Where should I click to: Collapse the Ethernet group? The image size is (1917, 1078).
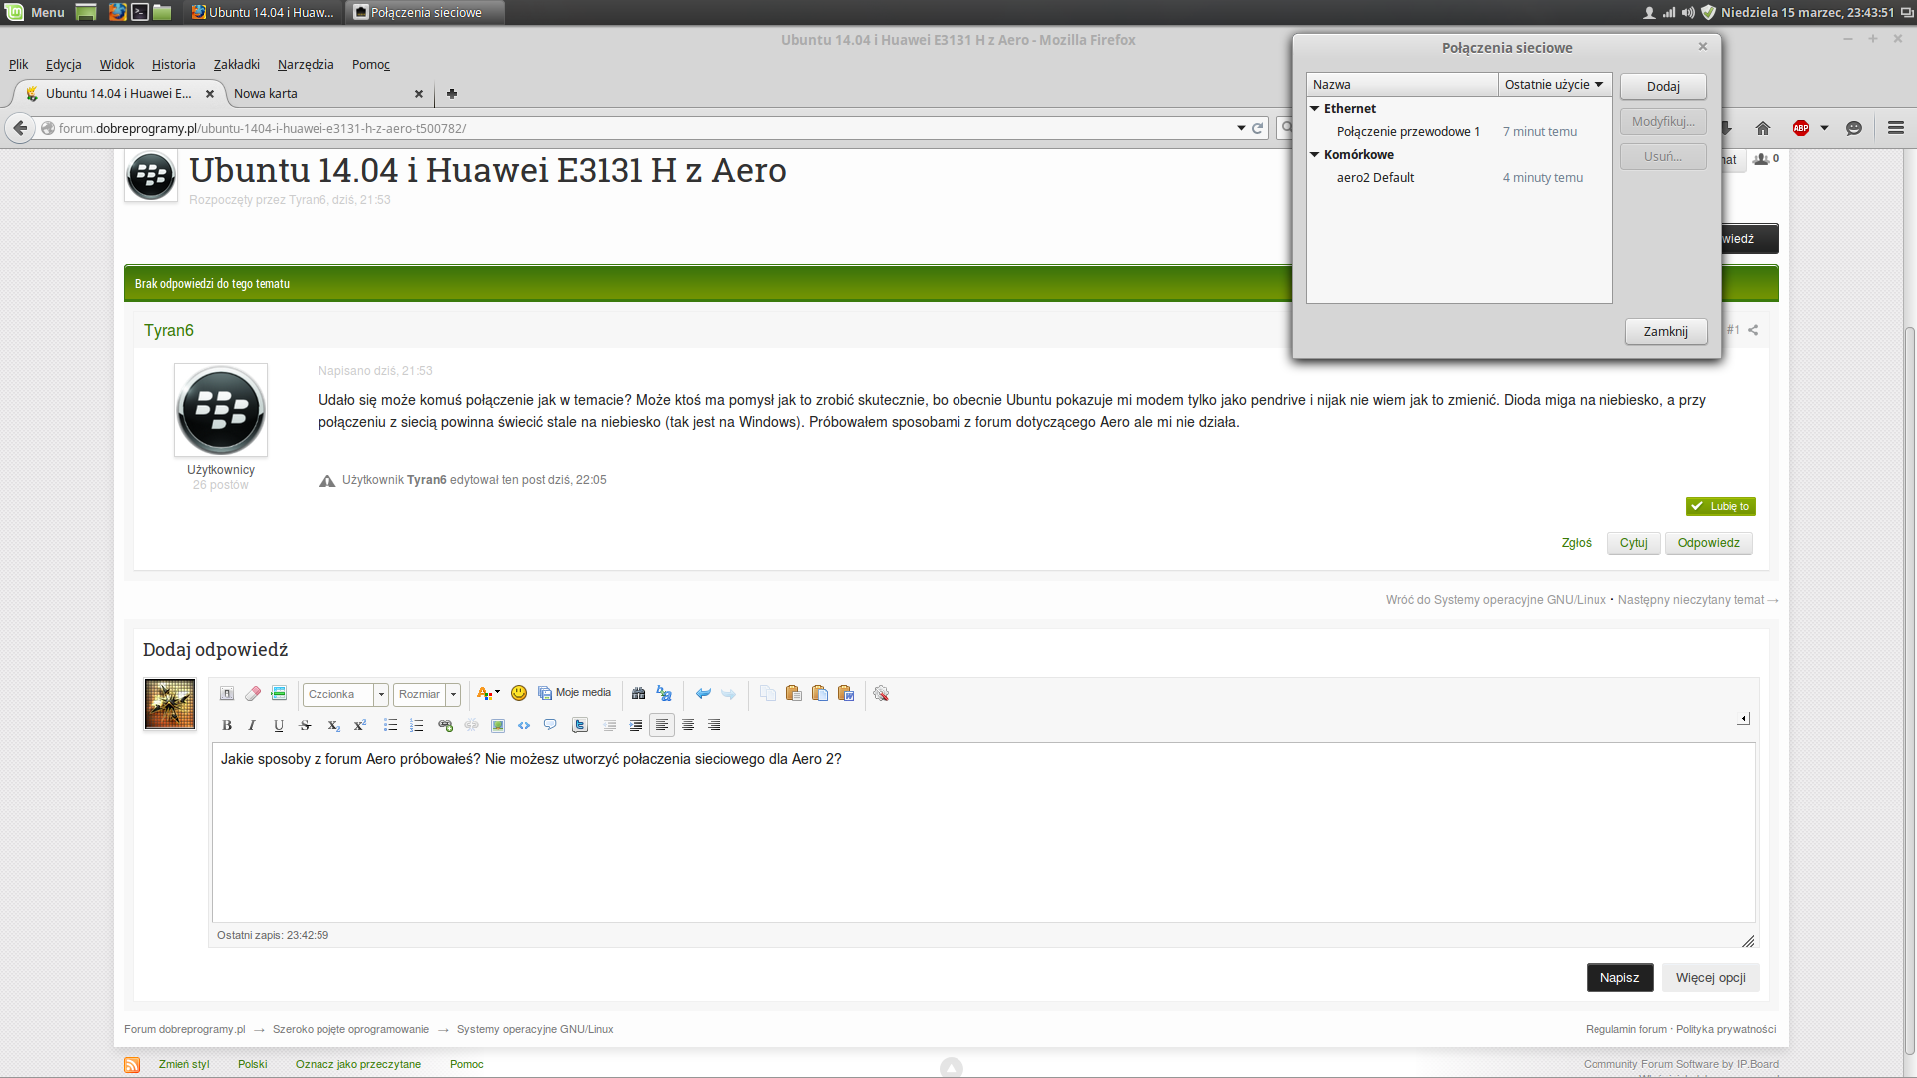1315,109
